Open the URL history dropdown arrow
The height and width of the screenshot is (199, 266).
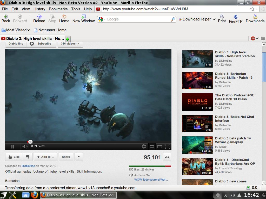pos(257,9)
